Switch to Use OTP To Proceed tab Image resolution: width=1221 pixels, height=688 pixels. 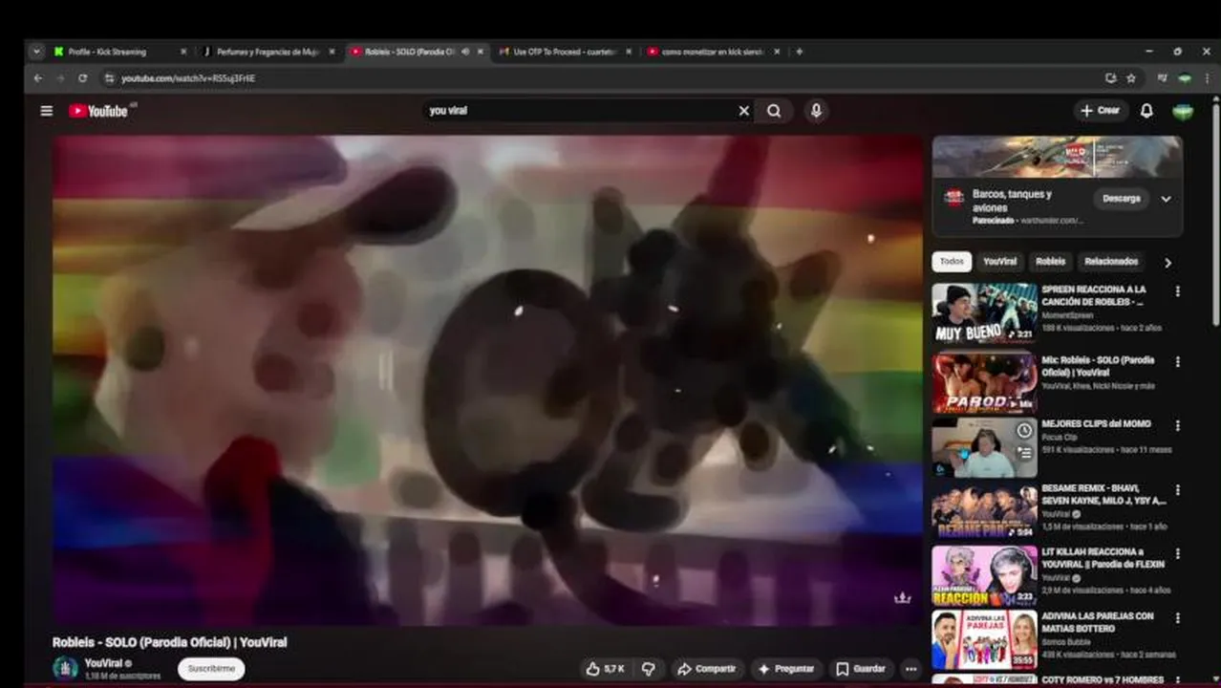coord(565,52)
